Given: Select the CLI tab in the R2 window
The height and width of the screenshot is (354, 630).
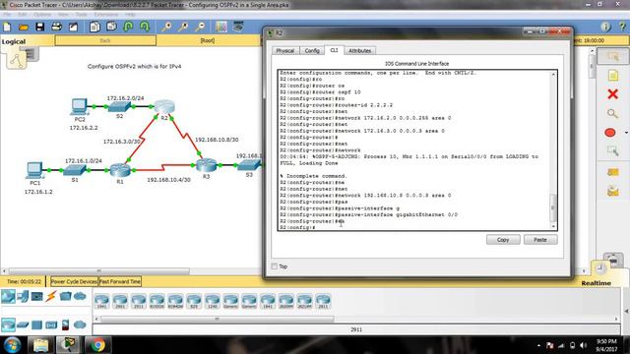Looking at the screenshot, I should tap(335, 50).
